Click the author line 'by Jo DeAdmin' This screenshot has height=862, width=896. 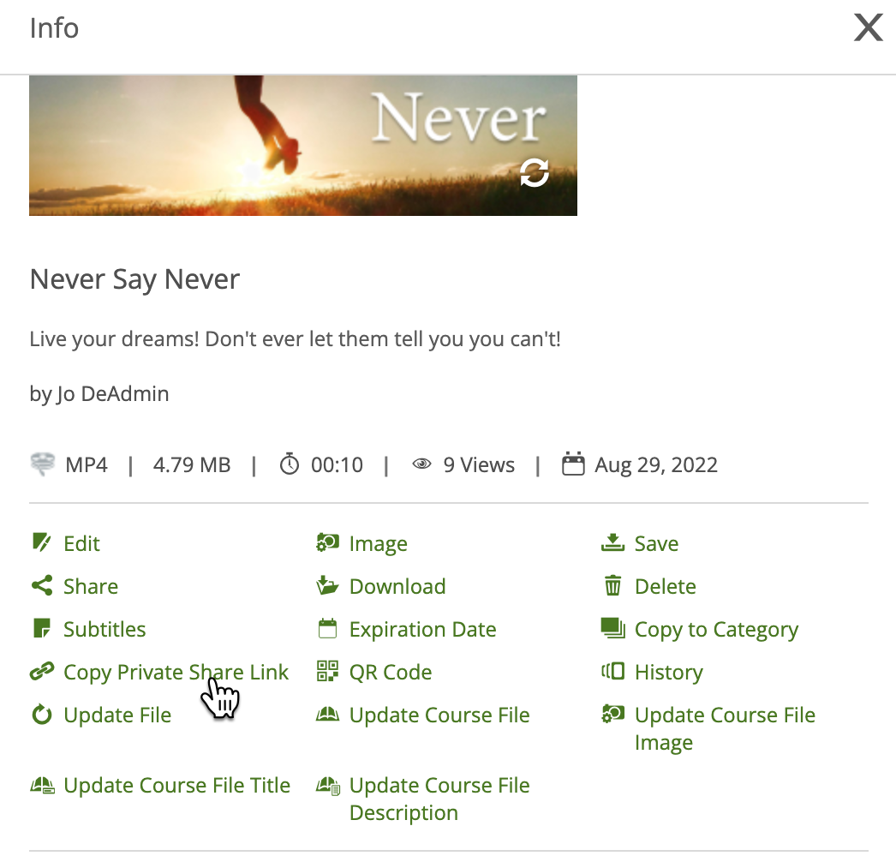point(99,394)
